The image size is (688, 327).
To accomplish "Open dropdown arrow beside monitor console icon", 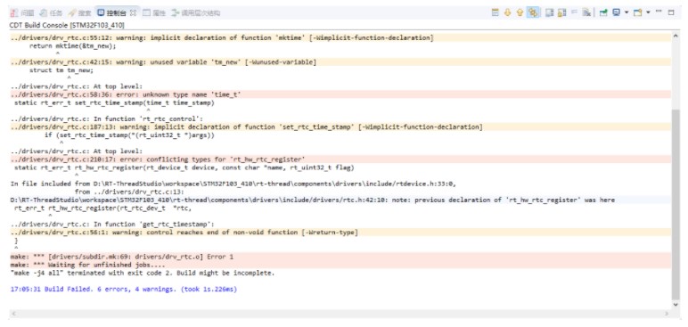I will [627, 12].
